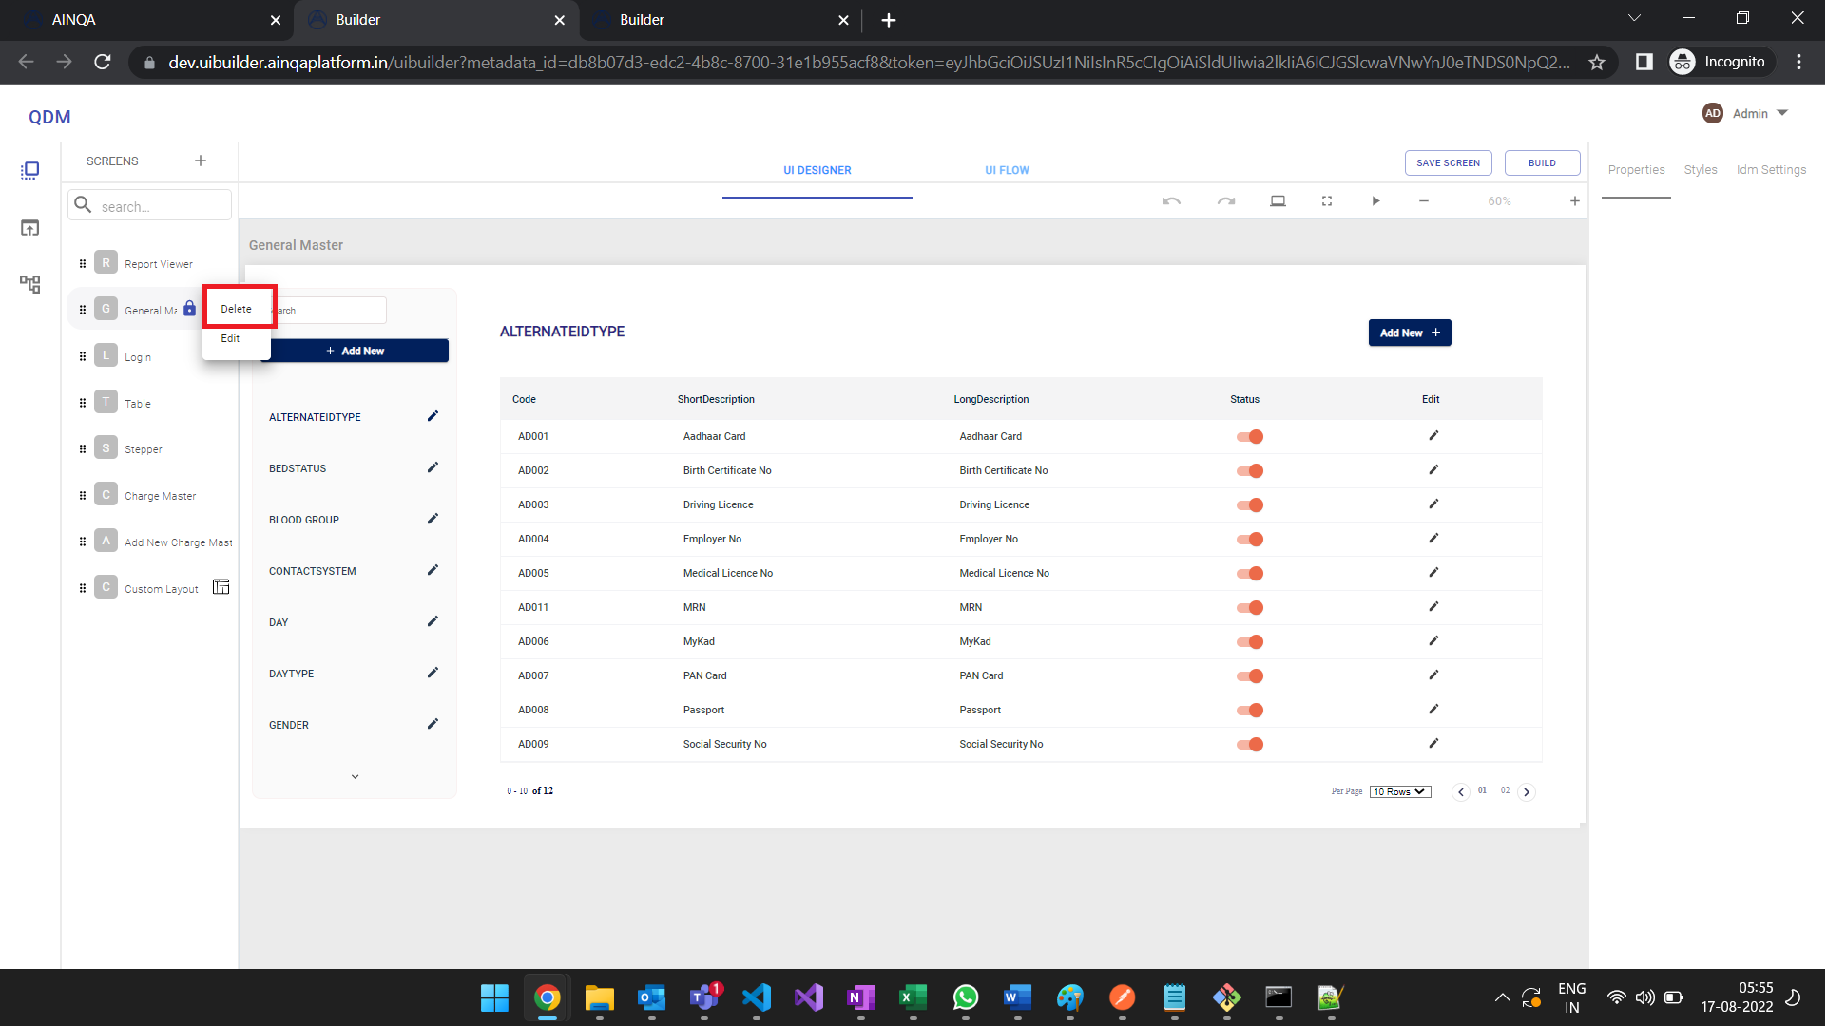This screenshot has height=1026, width=1827.
Task: Toggle status for AD011 MRN
Action: pyautogui.click(x=1250, y=608)
